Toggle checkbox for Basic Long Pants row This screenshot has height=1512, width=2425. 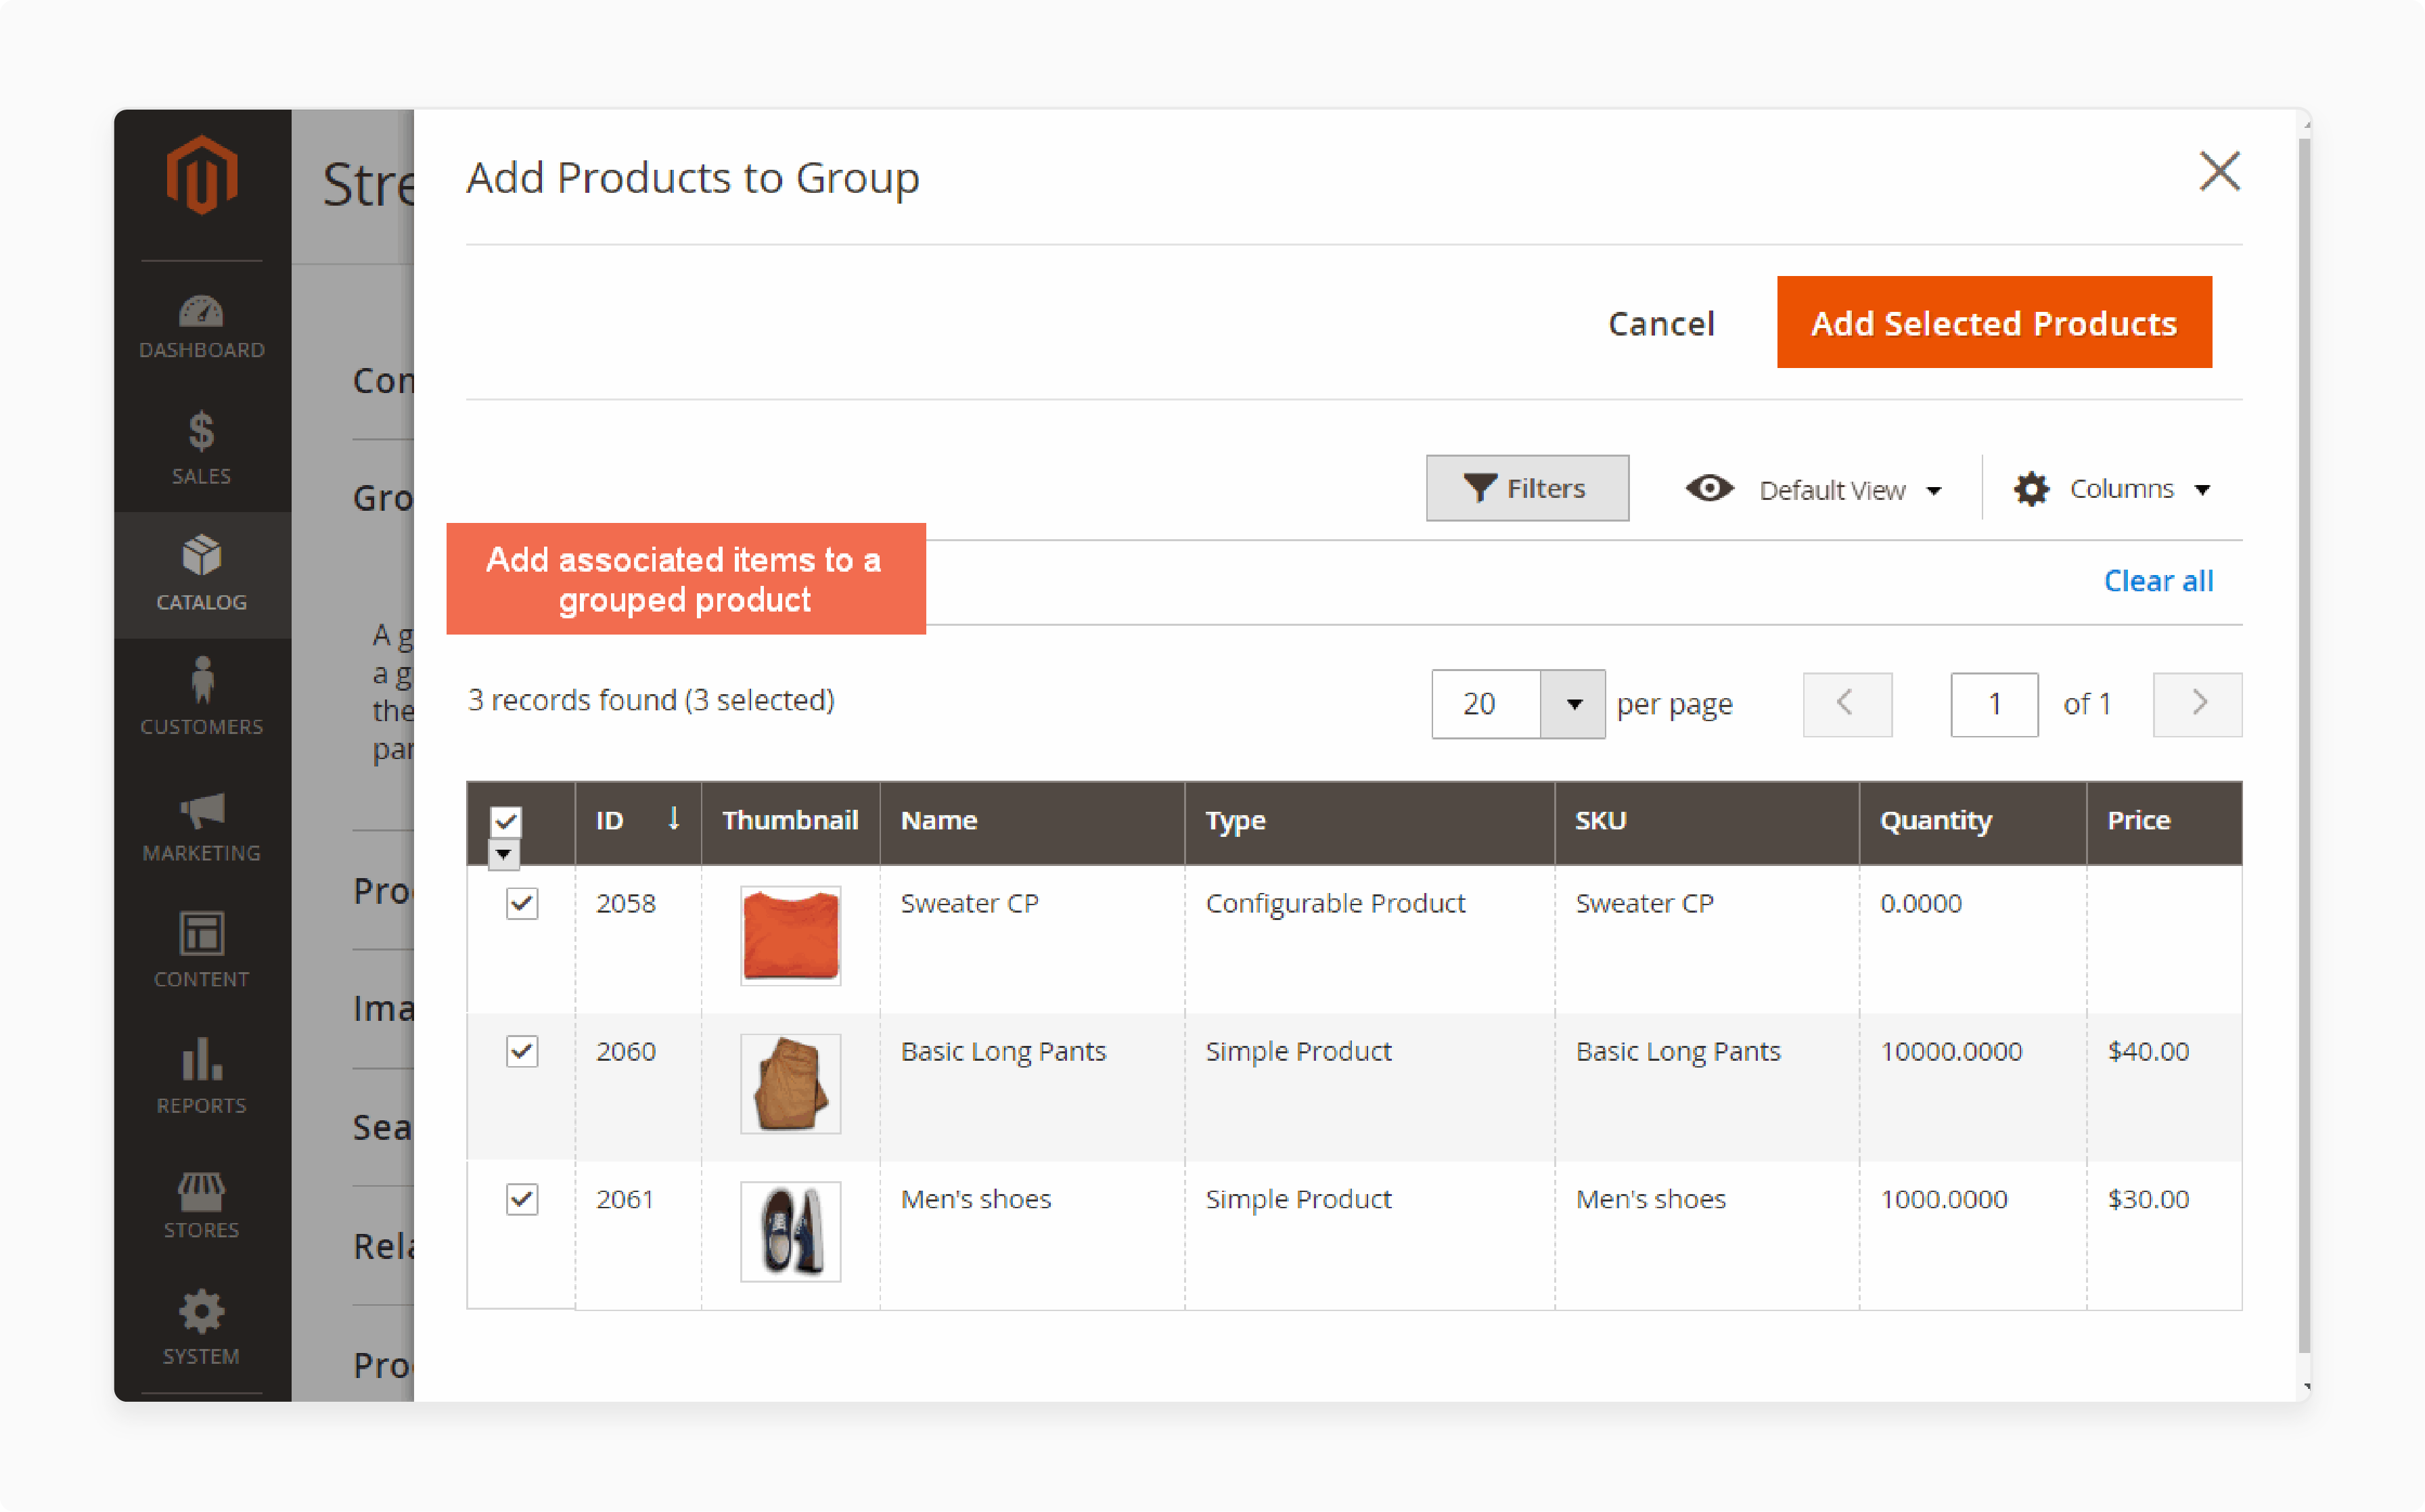point(521,1052)
